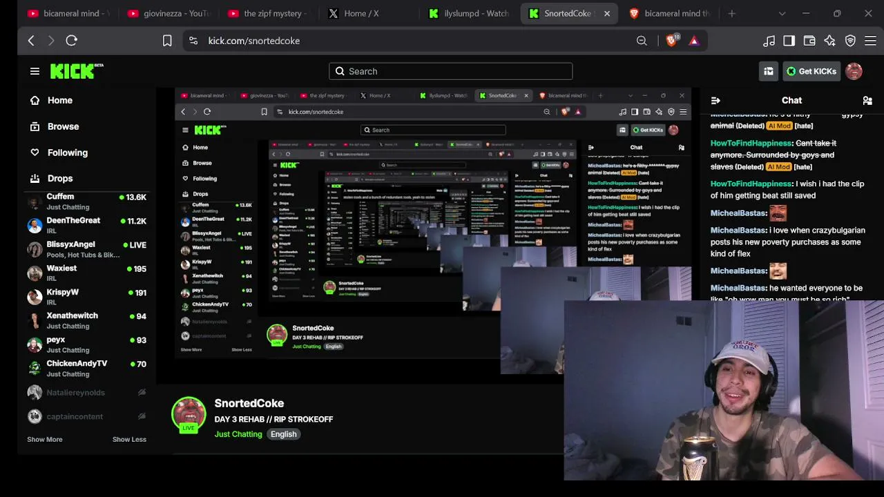Viewport: 884px width, 497px height.
Task: Collapse the Chat panel arrow icon
Action: coord(715,100)
